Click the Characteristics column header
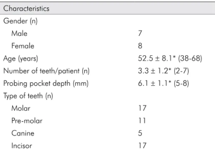The image size is (215, 150). point(26,9)
